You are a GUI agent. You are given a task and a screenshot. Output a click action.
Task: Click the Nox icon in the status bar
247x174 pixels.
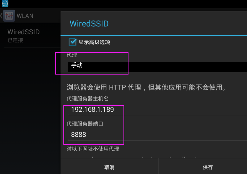pos(5,4)
